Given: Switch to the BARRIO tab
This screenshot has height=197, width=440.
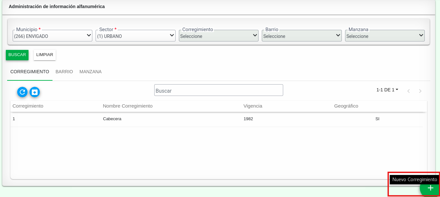Looking at the screenshot, I should click(x=64, y=72).
